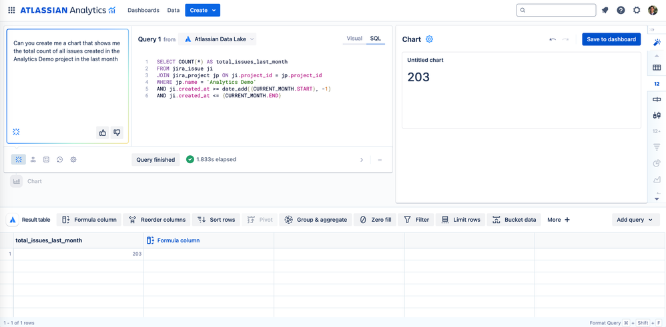Select the funnel chart type icon
This screenshot has width=666, height=327.
(x=657, y=147)
